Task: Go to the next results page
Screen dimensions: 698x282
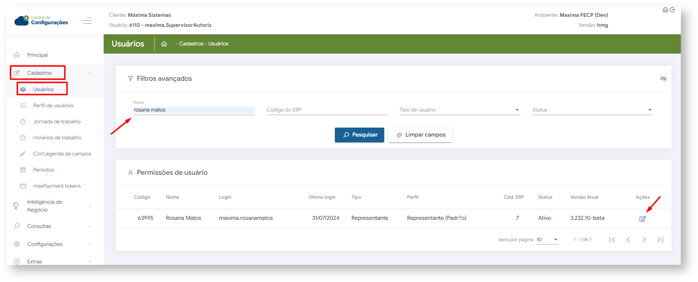Action: [x=644, y=240]
